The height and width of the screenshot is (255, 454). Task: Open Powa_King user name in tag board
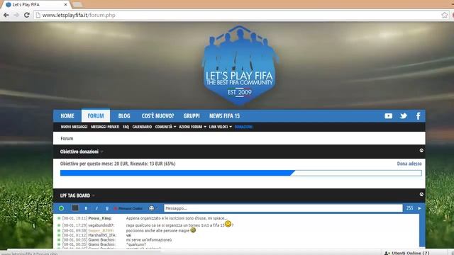[99, 218]
